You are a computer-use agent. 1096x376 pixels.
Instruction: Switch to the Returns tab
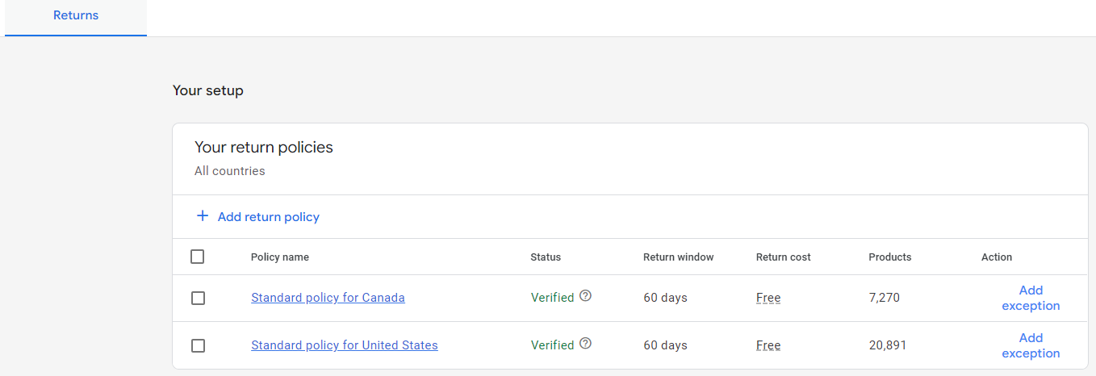pos(76,15)
